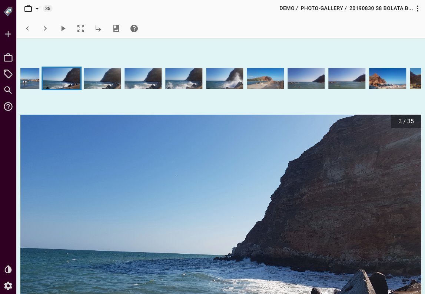This screenshot has height=294, width=425.
Task: Toggle the dark/light theme contrast icon
Action: click(x=8, y=270)
